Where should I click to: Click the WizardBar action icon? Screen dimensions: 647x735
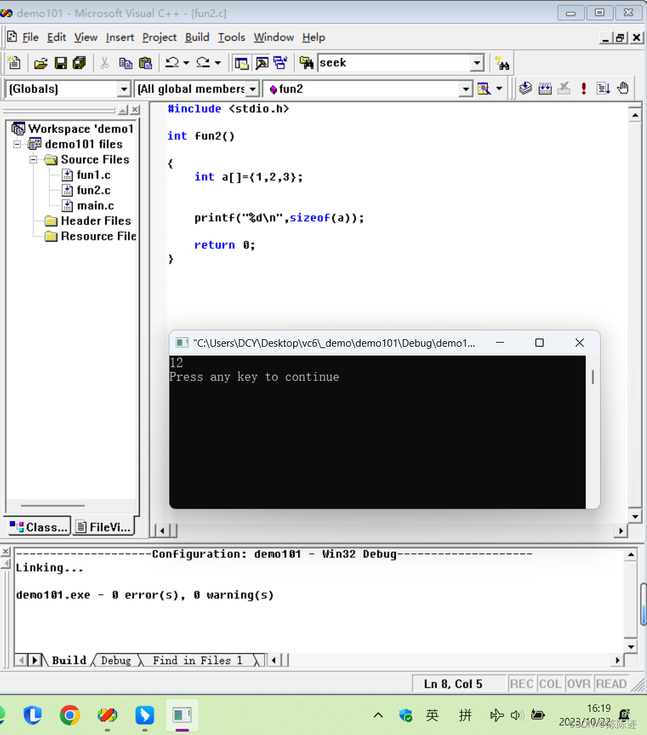click(x=484, y=88)
